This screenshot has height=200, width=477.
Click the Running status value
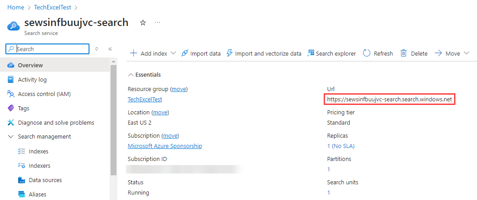coord(138,192)
